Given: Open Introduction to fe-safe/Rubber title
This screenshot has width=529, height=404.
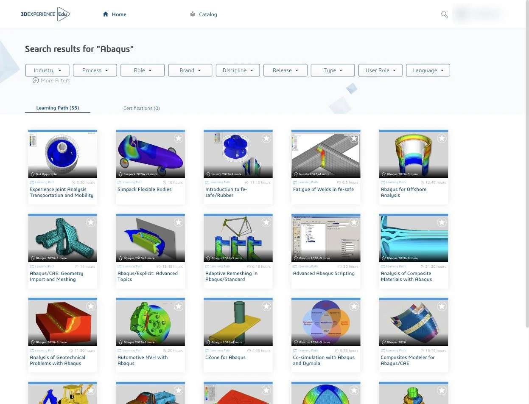Looking at the screenshot, I should 226,192.
